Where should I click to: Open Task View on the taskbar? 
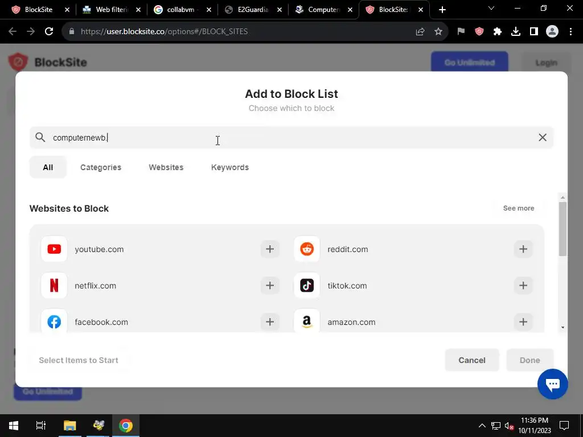coord(40,426)
